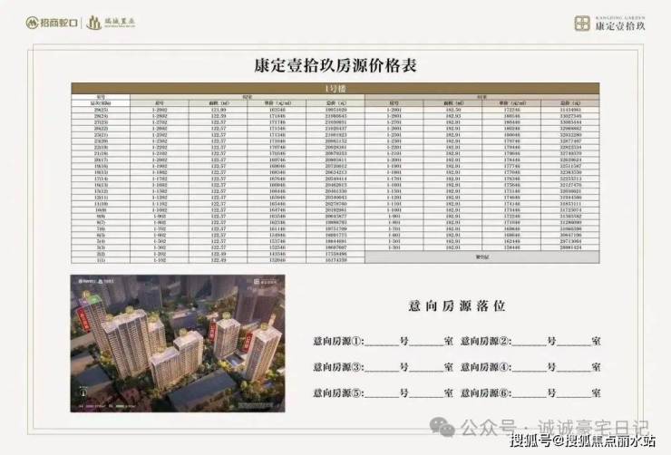Screen dimensions: 671x455
Task: Click the 室 blank for 意向房源⑥
Action: tap(574, 393)
